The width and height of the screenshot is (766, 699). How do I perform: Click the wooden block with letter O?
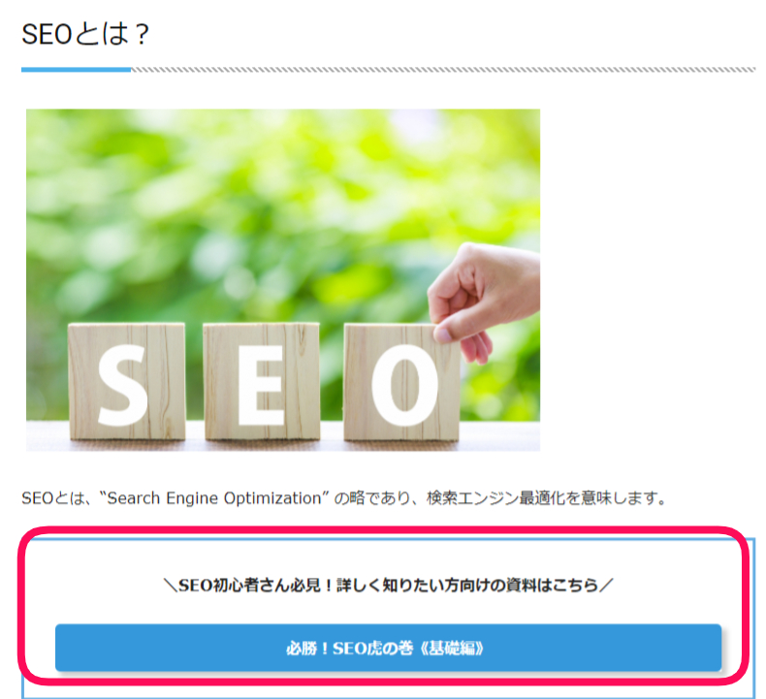pos(401,383)
